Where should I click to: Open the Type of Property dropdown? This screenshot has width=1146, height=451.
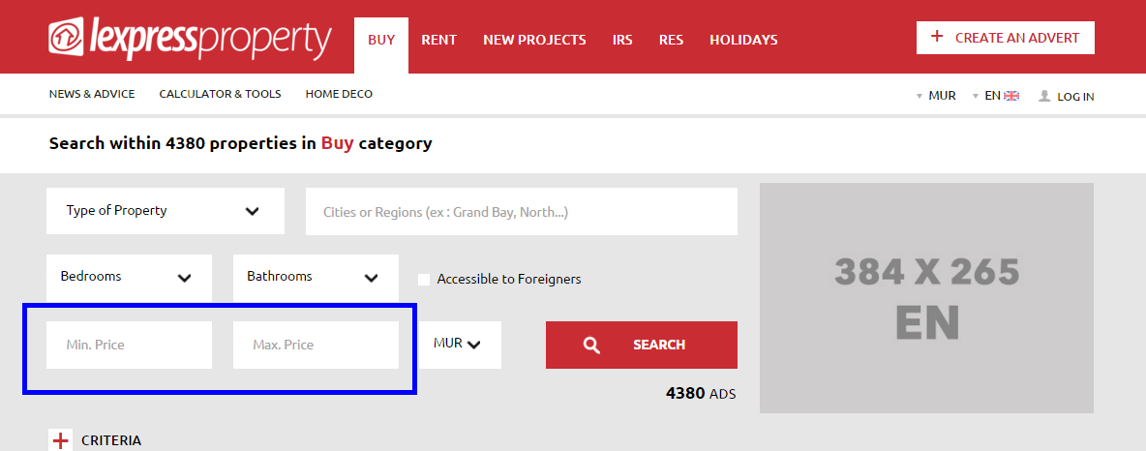pyautogui.click(x=166, y=211)
